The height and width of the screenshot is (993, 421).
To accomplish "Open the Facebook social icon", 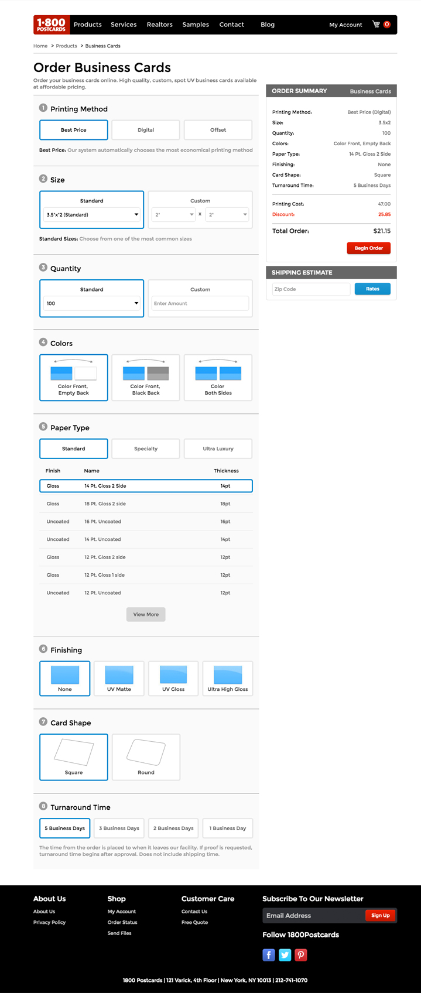I will point(269,955).
